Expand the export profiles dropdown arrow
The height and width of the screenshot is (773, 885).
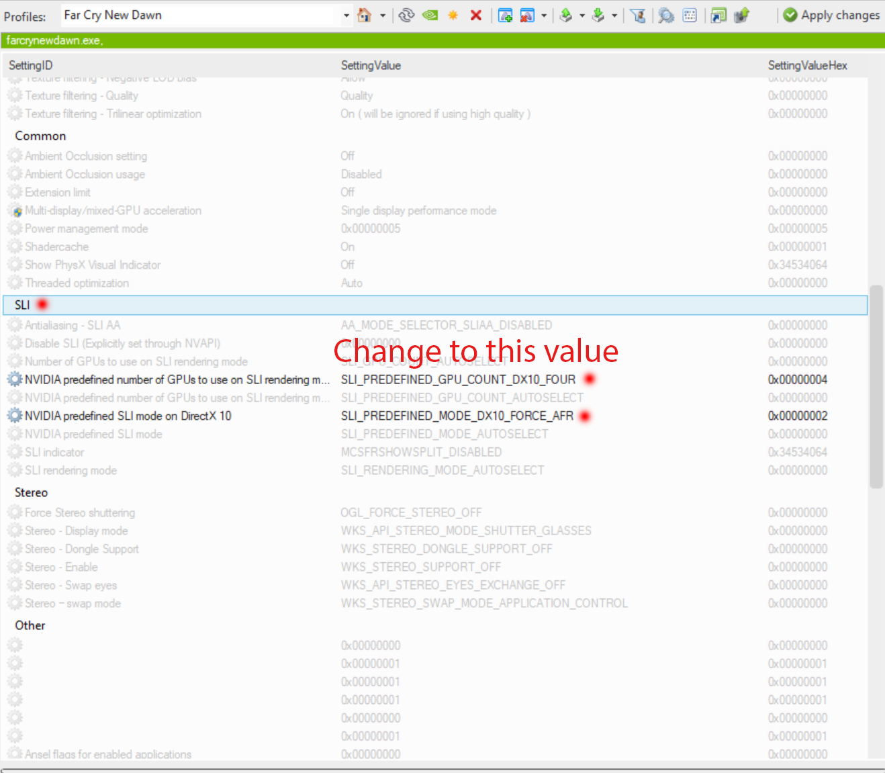[581, 15]
